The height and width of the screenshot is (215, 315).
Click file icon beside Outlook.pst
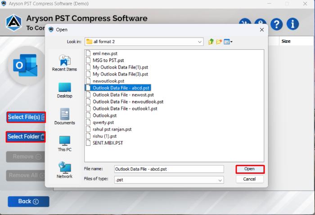(88, 115)
